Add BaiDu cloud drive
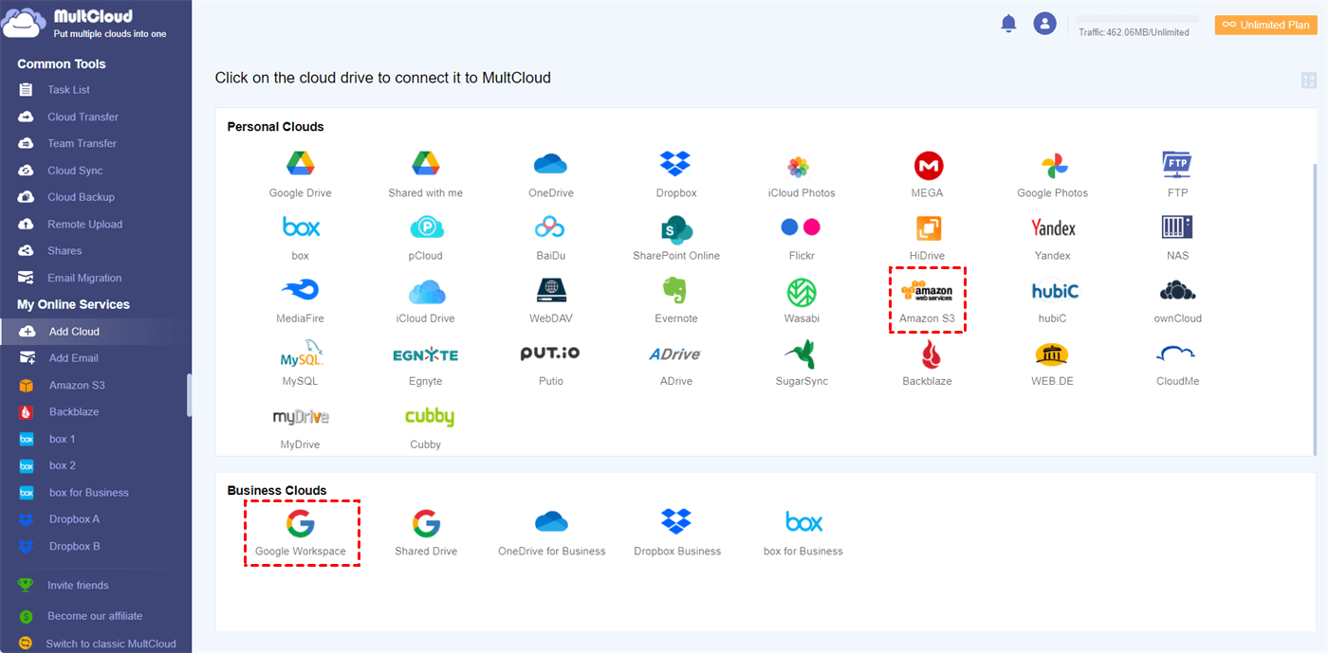 pyautogui.click(x=550, y=227)
